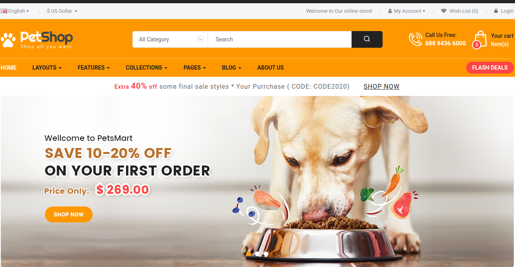Screen dimensions: 515x267
Task: Go to the About Us page
Action: point(270,68)
